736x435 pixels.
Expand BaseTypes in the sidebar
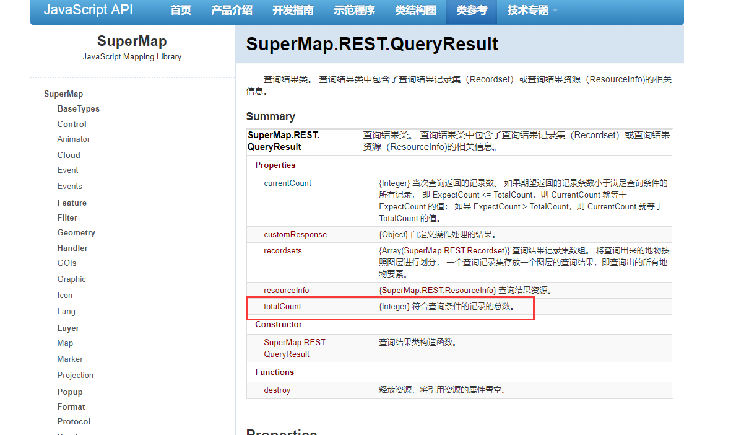click(79, 108)
